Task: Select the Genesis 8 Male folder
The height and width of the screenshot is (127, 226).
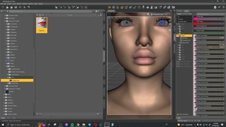Action: point(13,86)
